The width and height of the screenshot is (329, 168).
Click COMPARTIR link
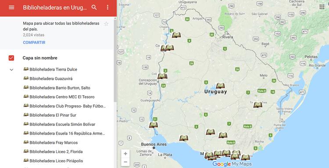[x=34, y=43]
